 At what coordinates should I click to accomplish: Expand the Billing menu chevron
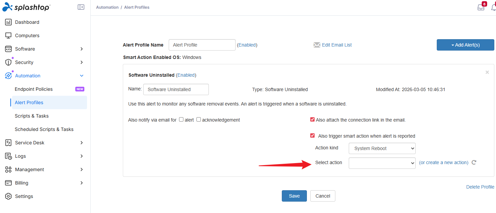coord(82,183)
